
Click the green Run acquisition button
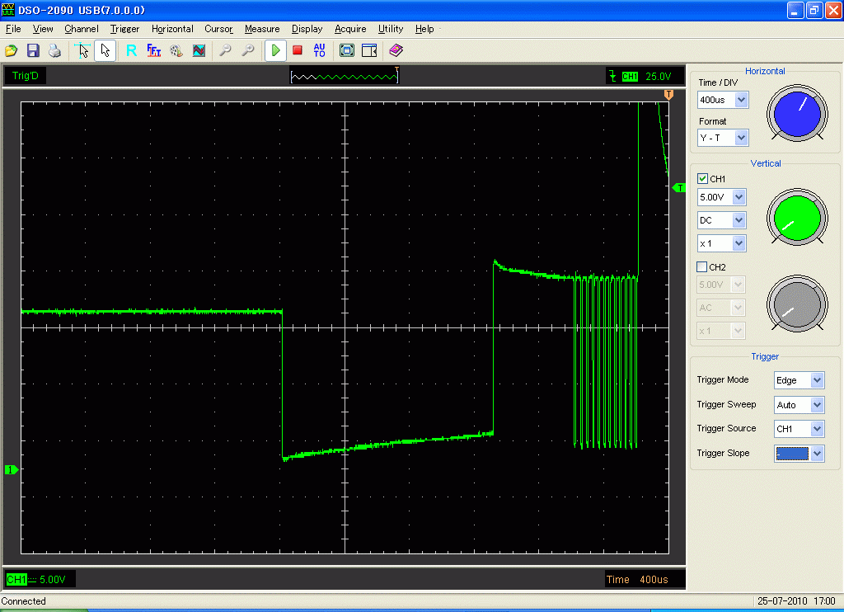coord(275,51)
